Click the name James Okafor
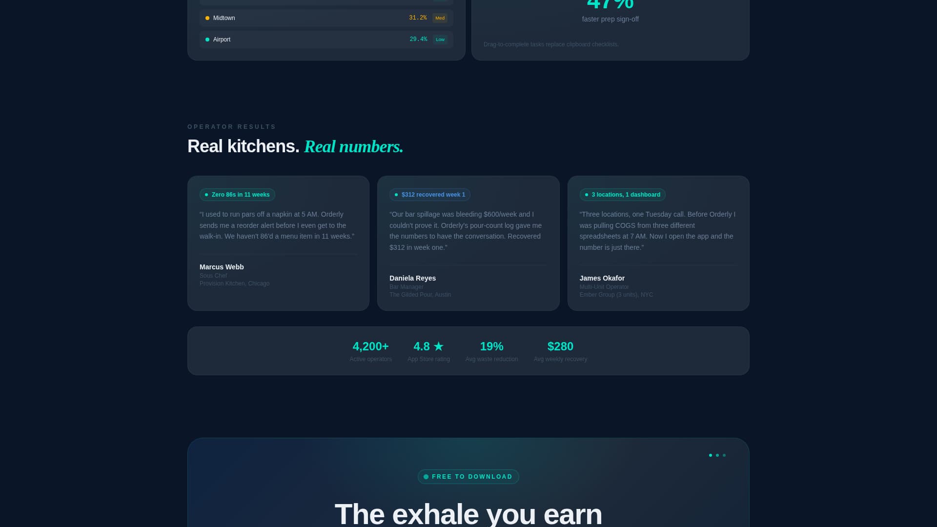The width and height of the screenshot is (937, 527). (602, 278)
